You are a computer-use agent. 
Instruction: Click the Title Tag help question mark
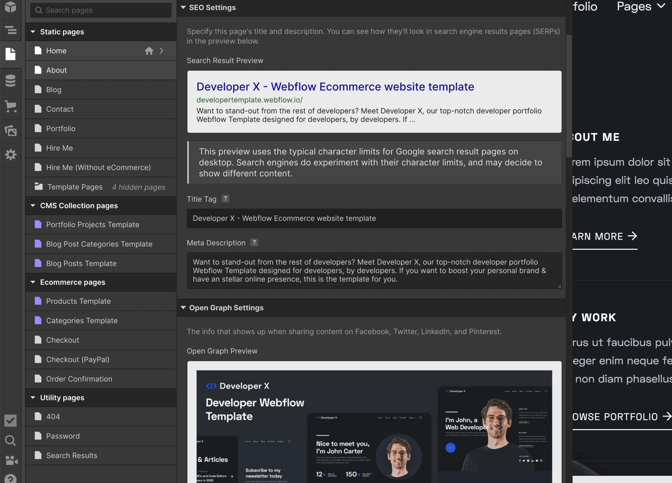click(x=225, y=198)
